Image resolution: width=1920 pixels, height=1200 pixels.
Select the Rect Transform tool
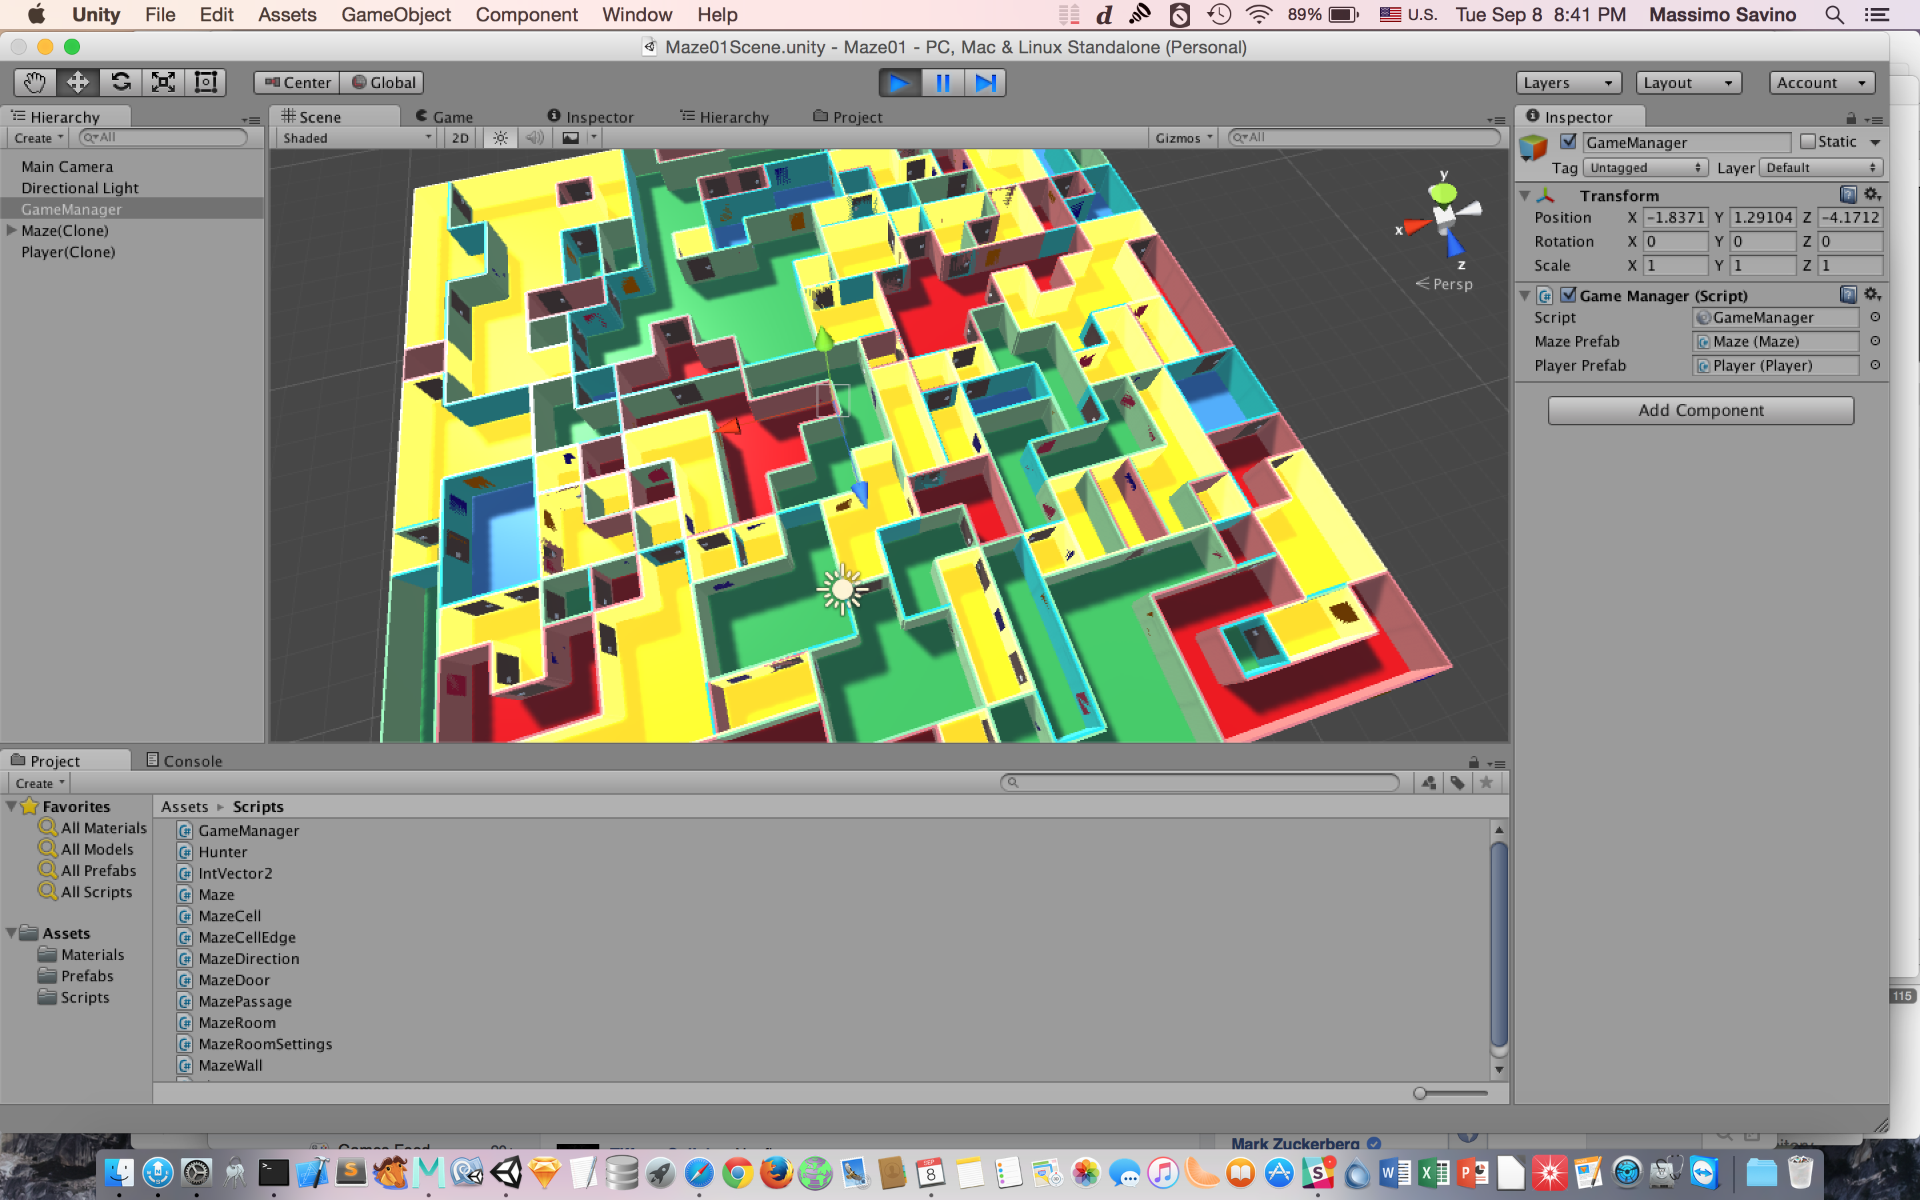[206, 83]
